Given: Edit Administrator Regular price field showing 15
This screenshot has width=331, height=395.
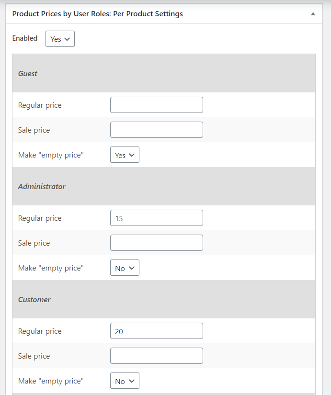Looking at the screenshot, I should pos(157,218).
